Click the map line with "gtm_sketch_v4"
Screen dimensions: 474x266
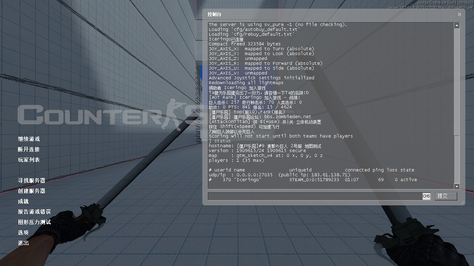265,156
